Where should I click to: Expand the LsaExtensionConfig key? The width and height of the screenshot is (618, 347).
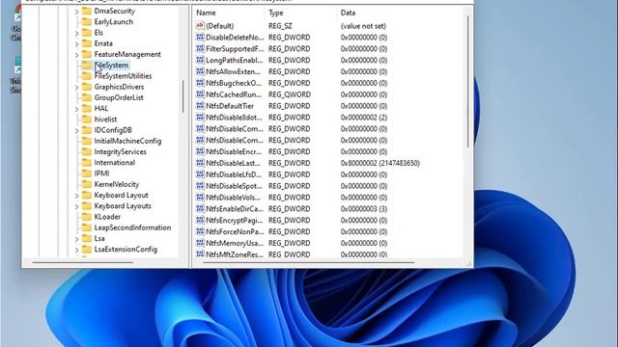point(76,250)
